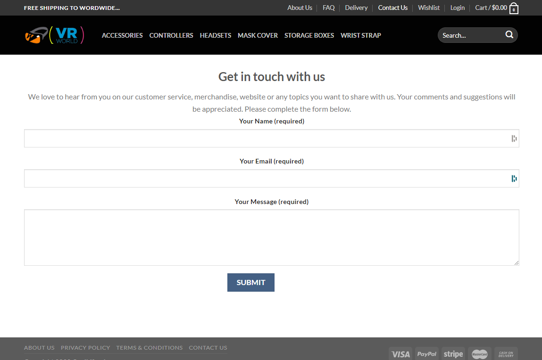
Task: Click the Stripe payment icon
Action: [453, 354]
